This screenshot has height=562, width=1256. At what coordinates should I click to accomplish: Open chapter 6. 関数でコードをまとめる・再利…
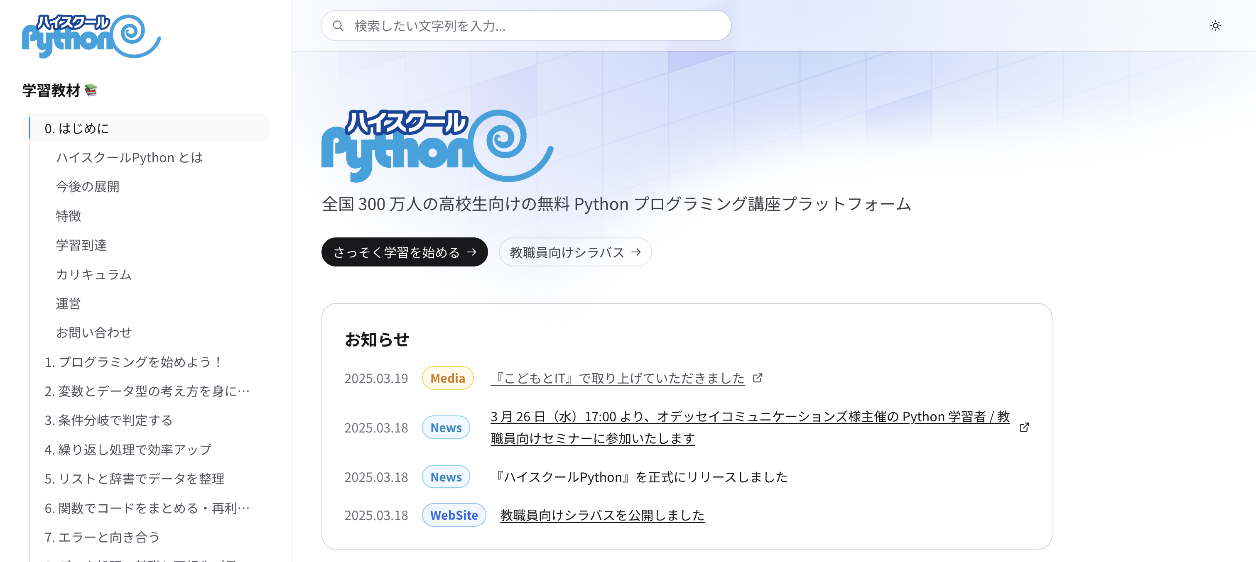147,508
